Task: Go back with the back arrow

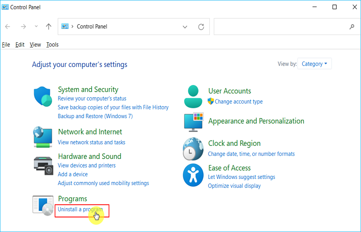Action: [8, 27]
